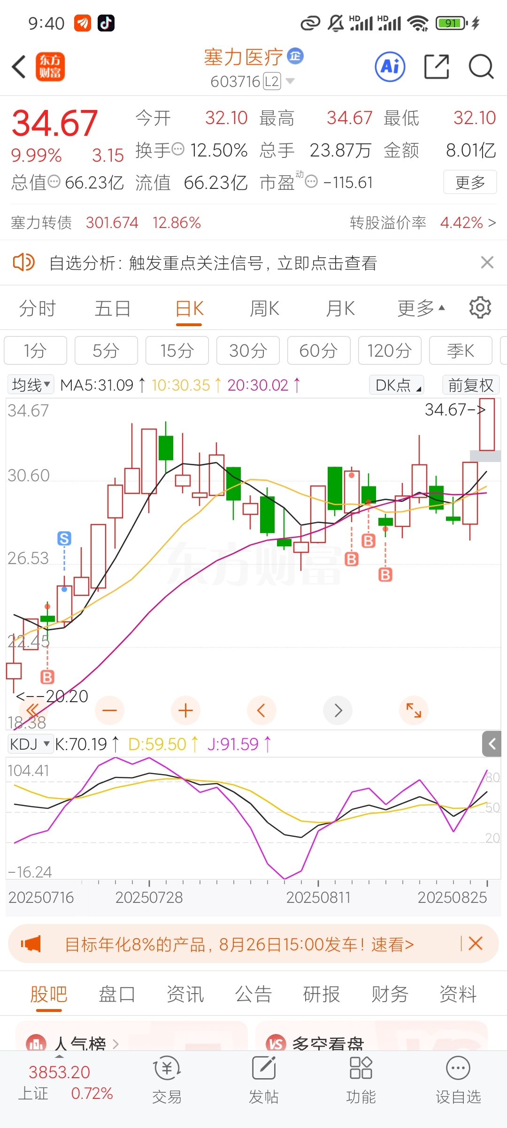
Task: Select 5分 period button
Action: tap(106, 350)
